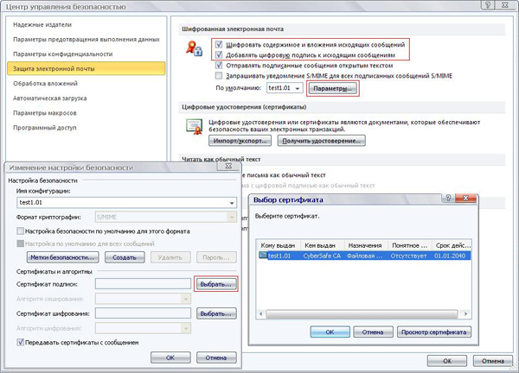
Task: Expand the Имя конфигурации combo box
Action: pyautogui.click(x=232, y=203)
